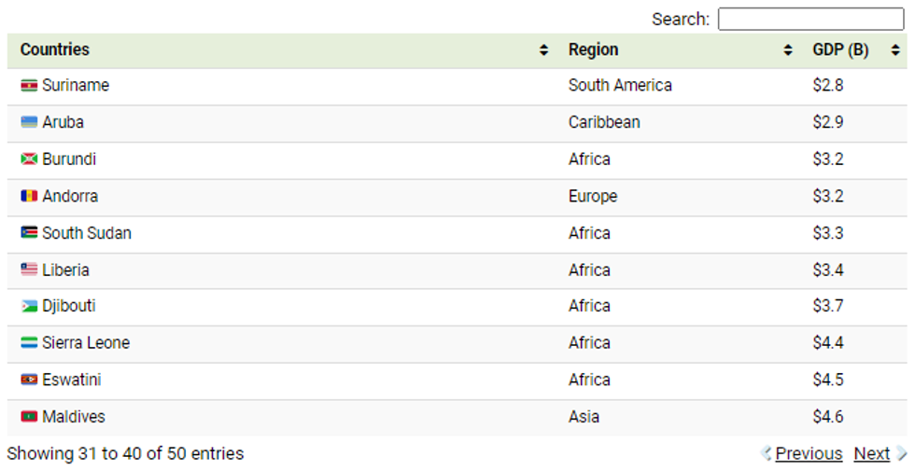Click the Countries column header text

[55, 49]
